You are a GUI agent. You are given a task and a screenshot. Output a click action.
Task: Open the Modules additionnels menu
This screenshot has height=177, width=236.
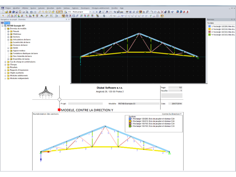click(x=101, y=8)
